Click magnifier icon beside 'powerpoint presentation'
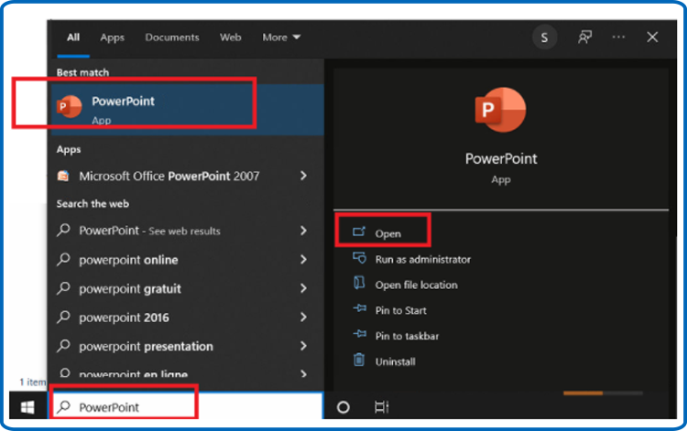 click(x=63, y=346)
